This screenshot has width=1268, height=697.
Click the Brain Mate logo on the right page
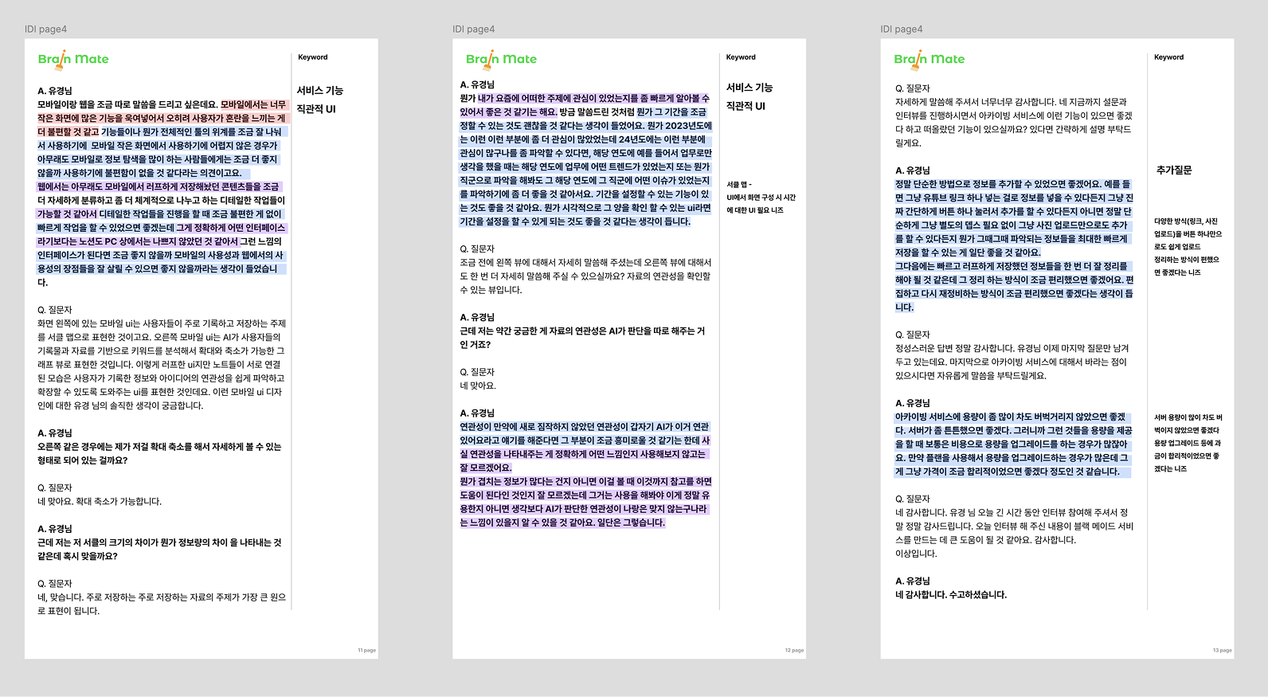929,59
